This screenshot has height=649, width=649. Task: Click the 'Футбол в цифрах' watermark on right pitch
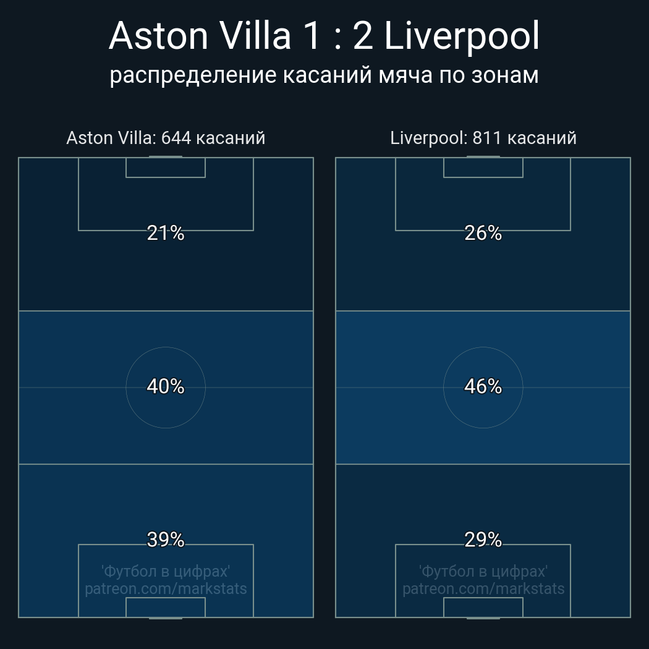[x=483, y=571]
